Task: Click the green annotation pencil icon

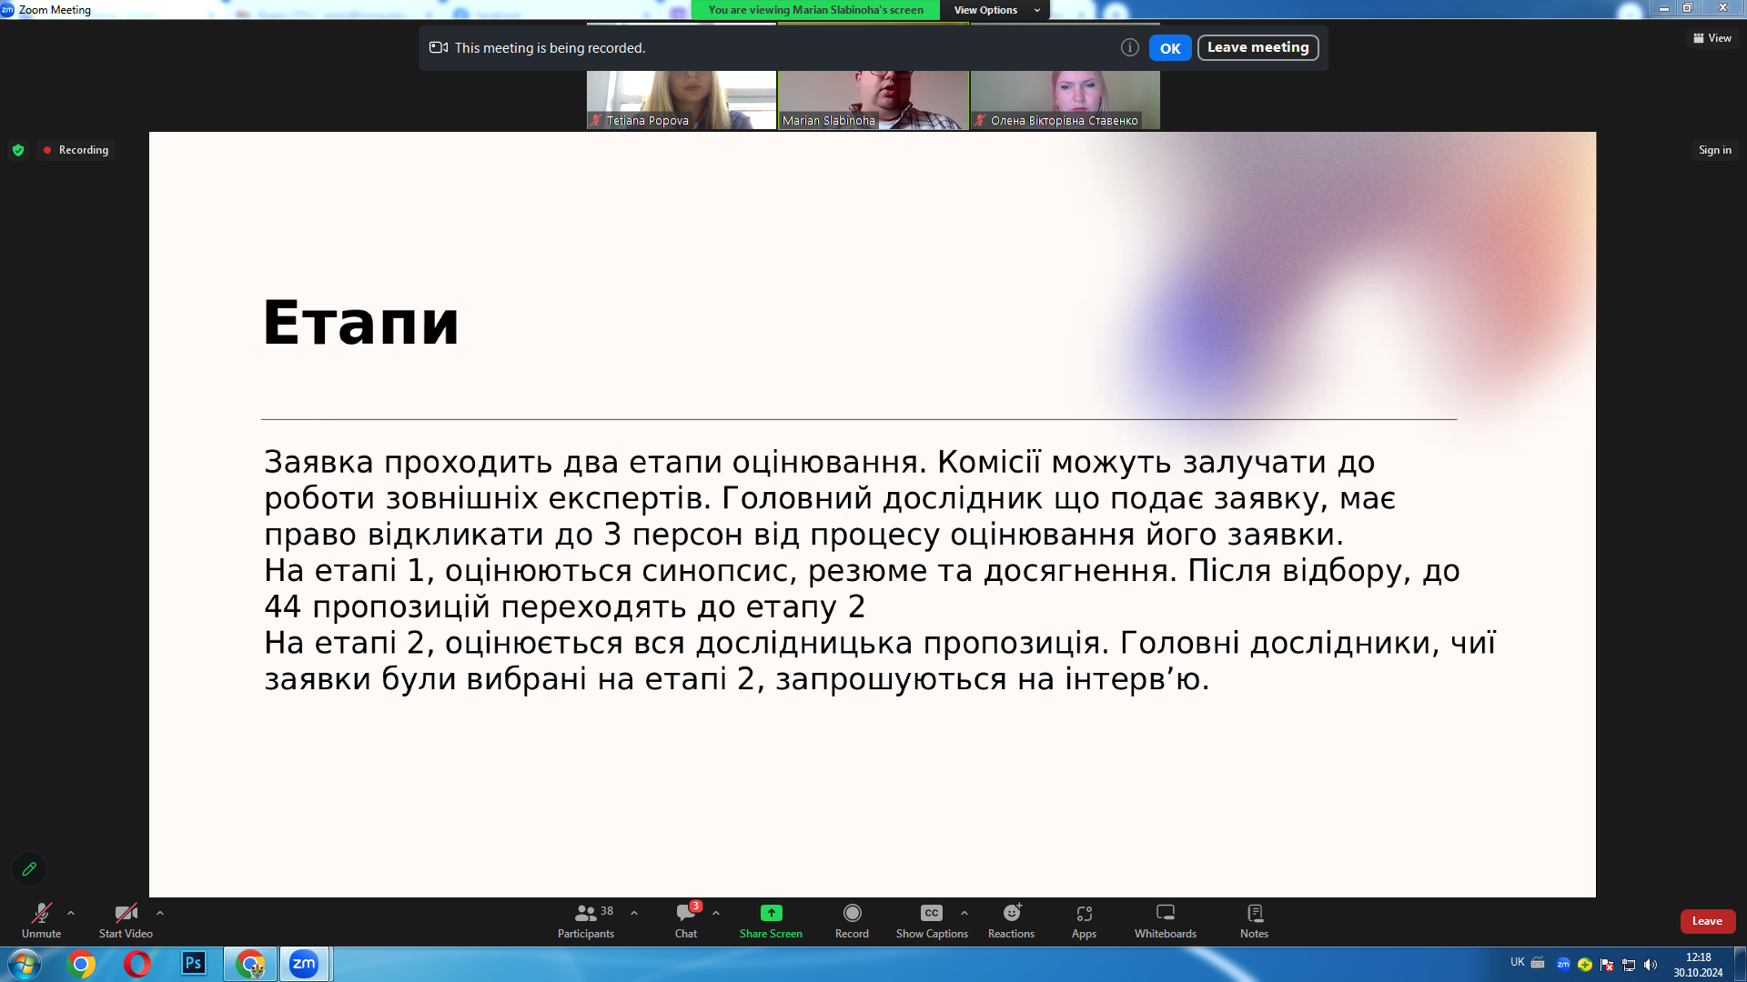Action: click(x=29, y=869)
